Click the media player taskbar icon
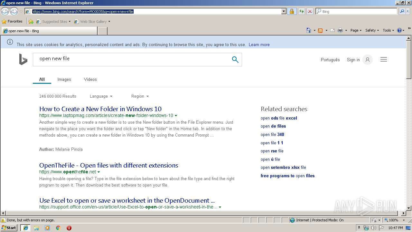The width and height of the screenshot is (412, 232). 47,228
